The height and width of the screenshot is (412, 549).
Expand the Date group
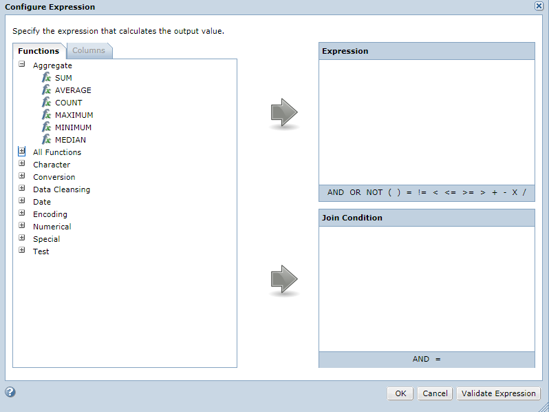pos(22,200)
